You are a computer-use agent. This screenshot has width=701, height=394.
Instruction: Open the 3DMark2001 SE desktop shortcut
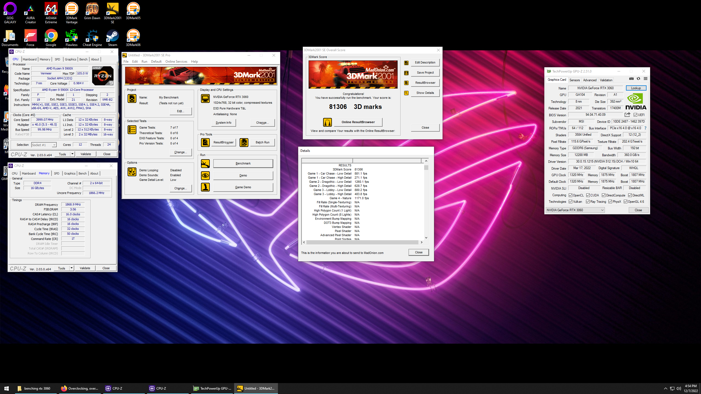(x=113, y=13)
